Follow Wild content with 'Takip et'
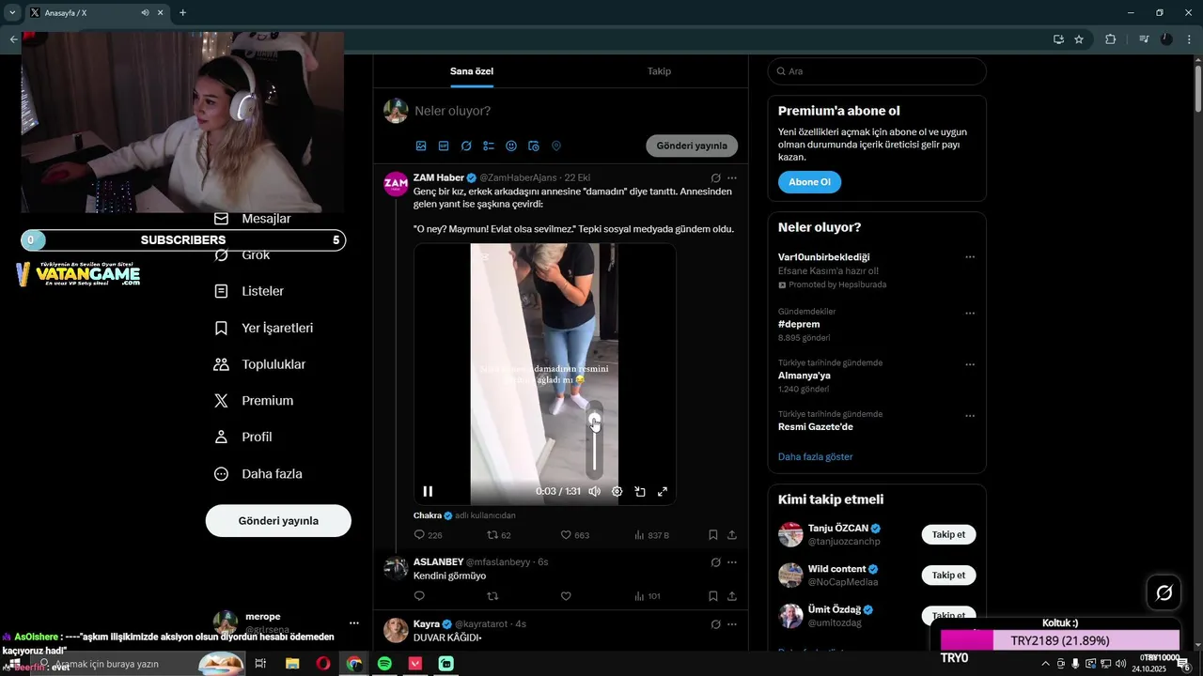Viewport: 1203px width, 676px height. coord(948,575)
